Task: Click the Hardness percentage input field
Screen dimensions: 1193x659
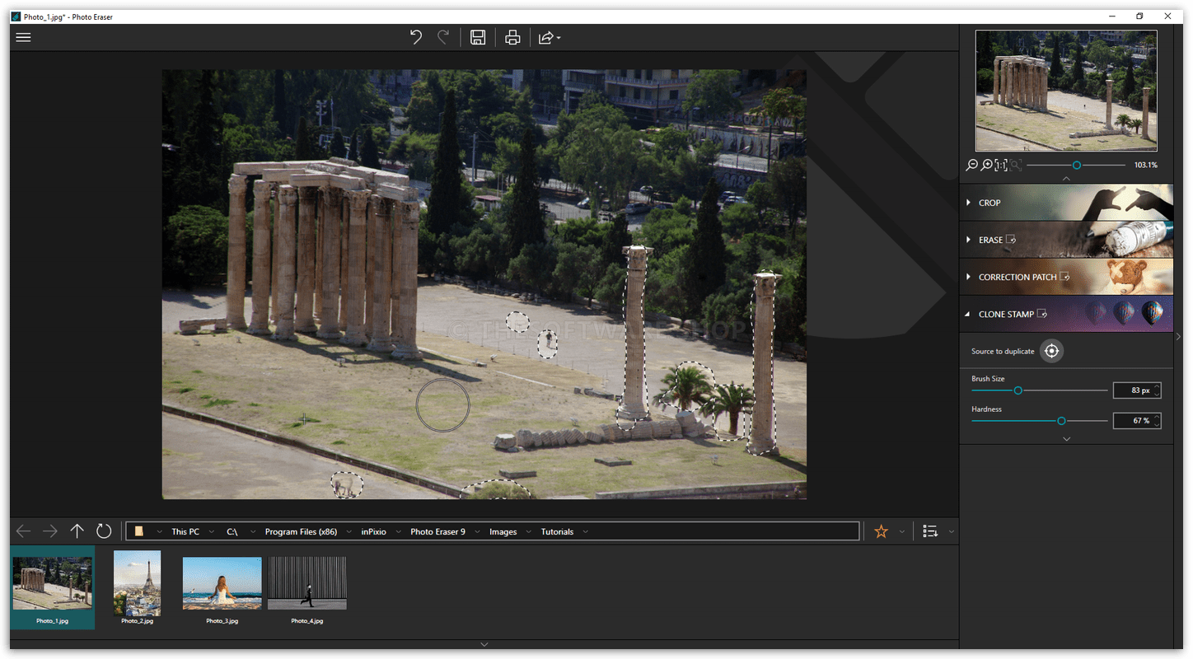Action: click(x=1132, y=421)
